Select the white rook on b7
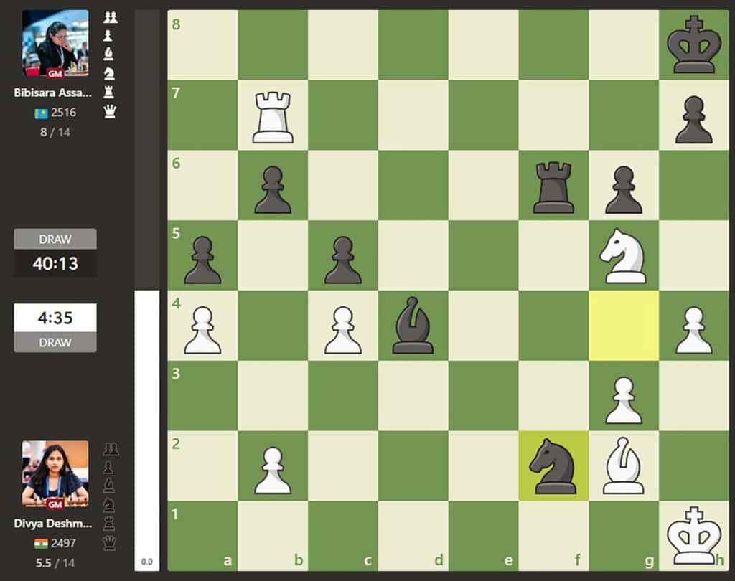 (x=273, y=115)
